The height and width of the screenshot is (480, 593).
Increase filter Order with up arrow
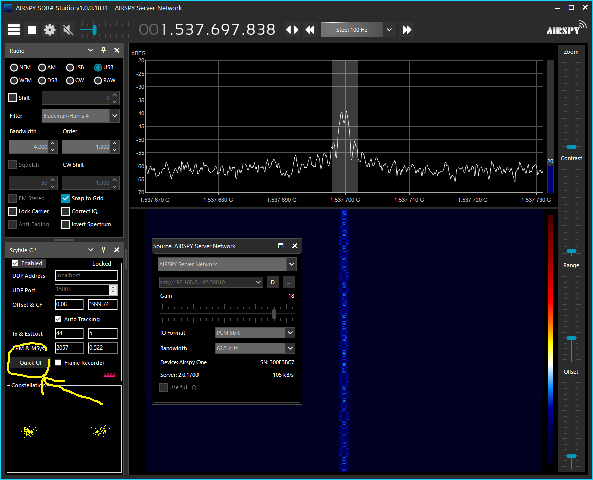click(x=115, y=143)
